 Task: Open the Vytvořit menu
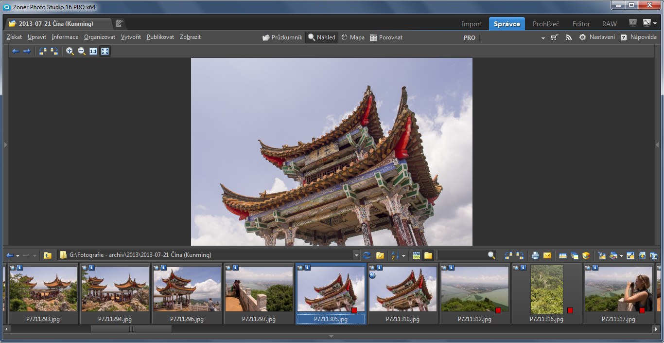131,37
